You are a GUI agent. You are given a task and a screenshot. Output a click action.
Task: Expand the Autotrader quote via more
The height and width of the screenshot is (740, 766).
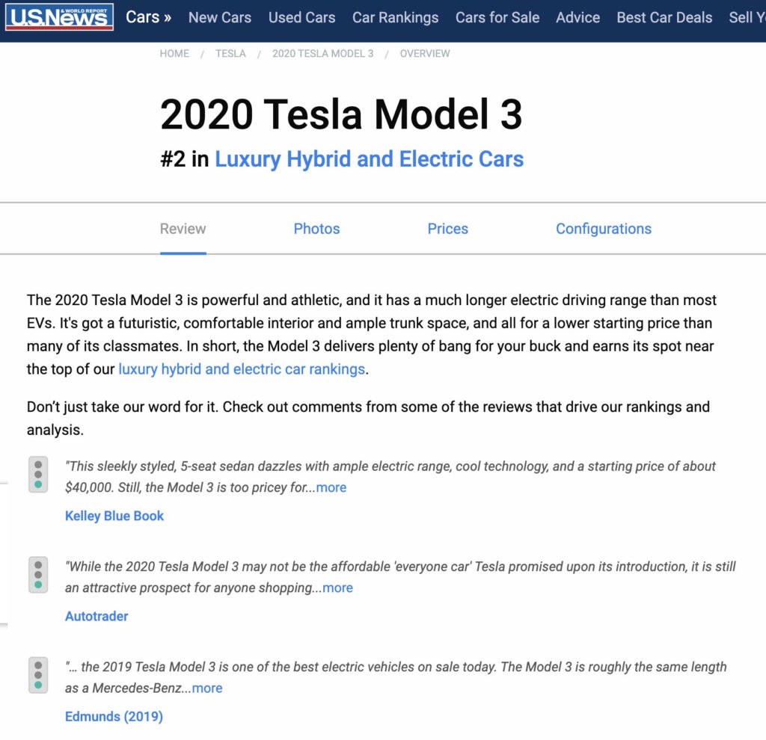tap(337, 588)
